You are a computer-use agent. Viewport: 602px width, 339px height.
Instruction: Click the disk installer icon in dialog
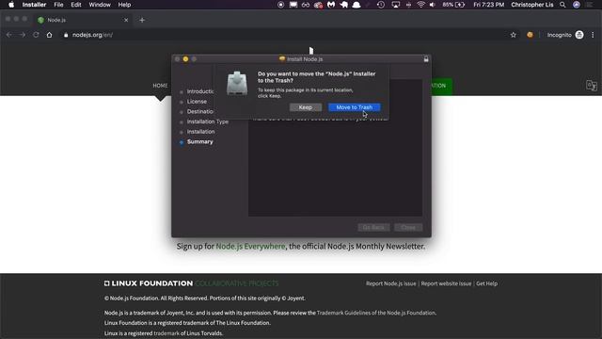pos(237,84)
